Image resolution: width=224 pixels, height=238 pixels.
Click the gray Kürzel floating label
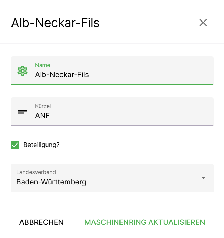[x=43, y=106]
